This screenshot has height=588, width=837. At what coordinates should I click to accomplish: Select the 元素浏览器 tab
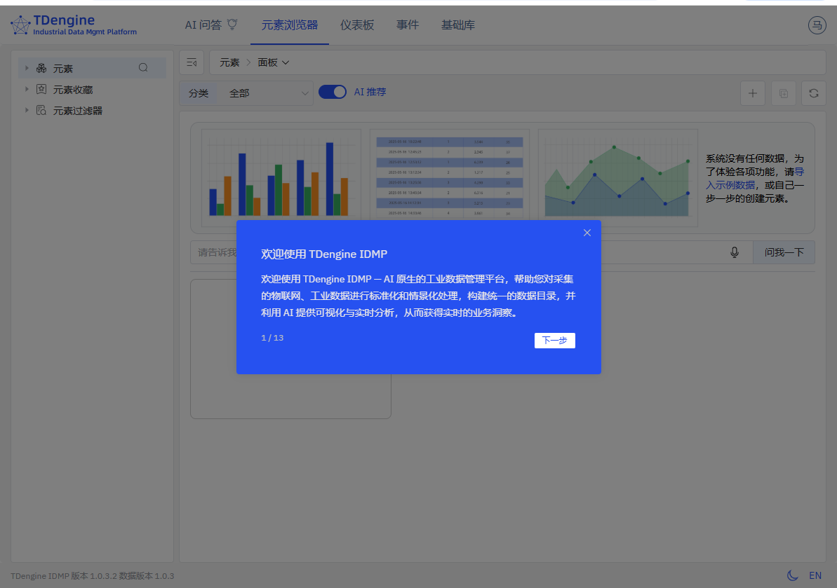[x=289, y=25]
